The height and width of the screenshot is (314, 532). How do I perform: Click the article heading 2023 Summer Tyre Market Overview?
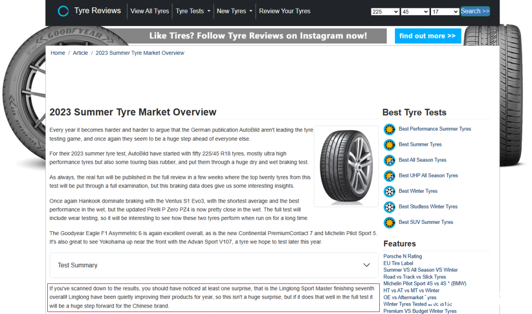[x=133, y=112]
